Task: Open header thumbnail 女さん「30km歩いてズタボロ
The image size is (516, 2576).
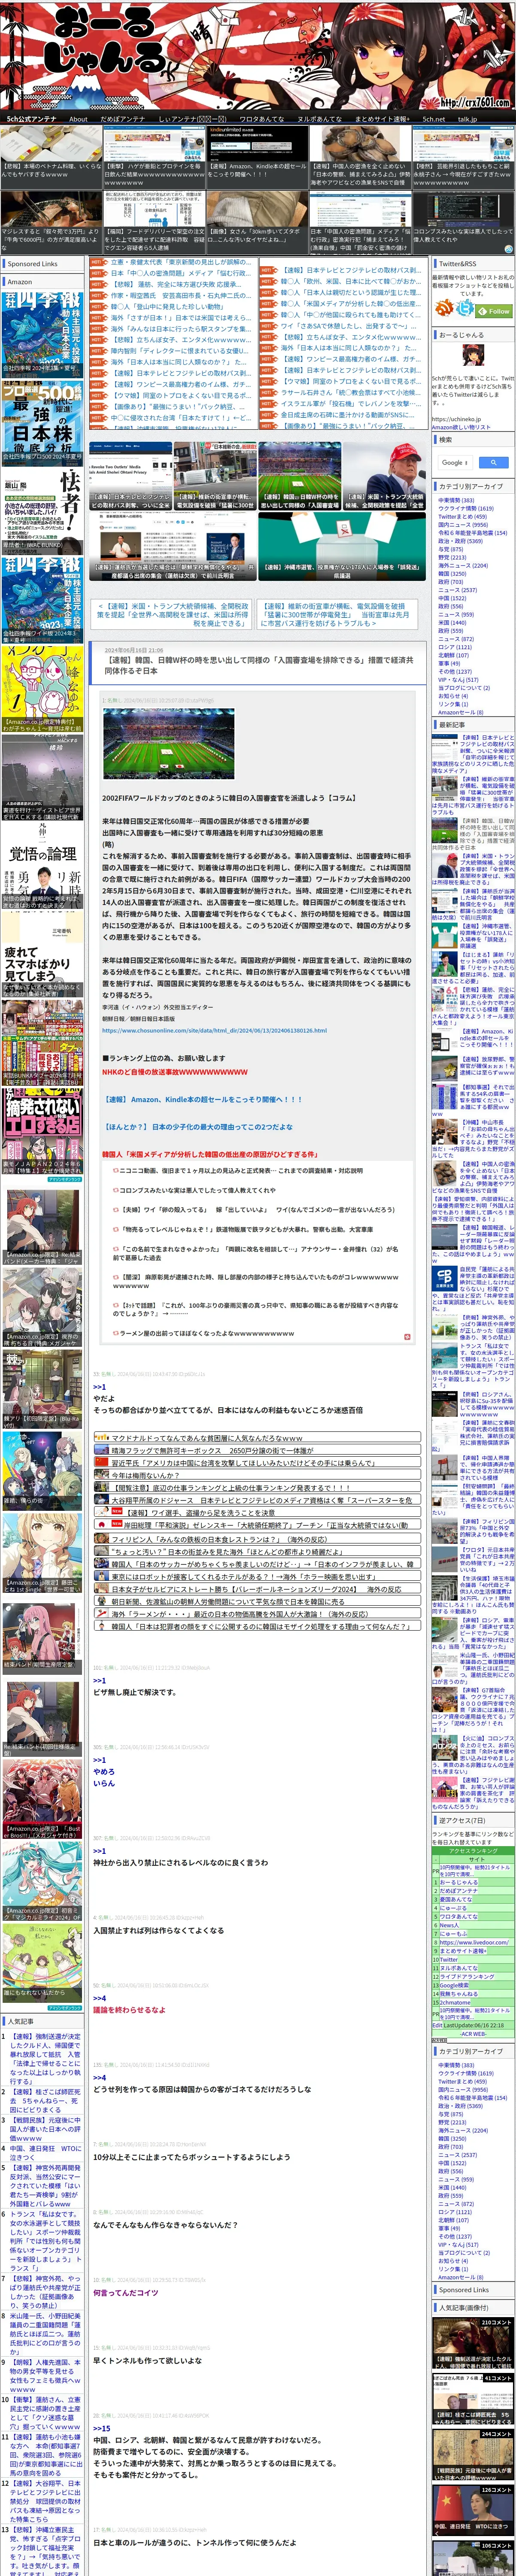Action: pyautogui.click(x=257, y=222)
